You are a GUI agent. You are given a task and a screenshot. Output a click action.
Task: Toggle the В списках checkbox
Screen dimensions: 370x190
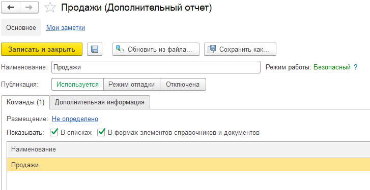coord(54,132)
